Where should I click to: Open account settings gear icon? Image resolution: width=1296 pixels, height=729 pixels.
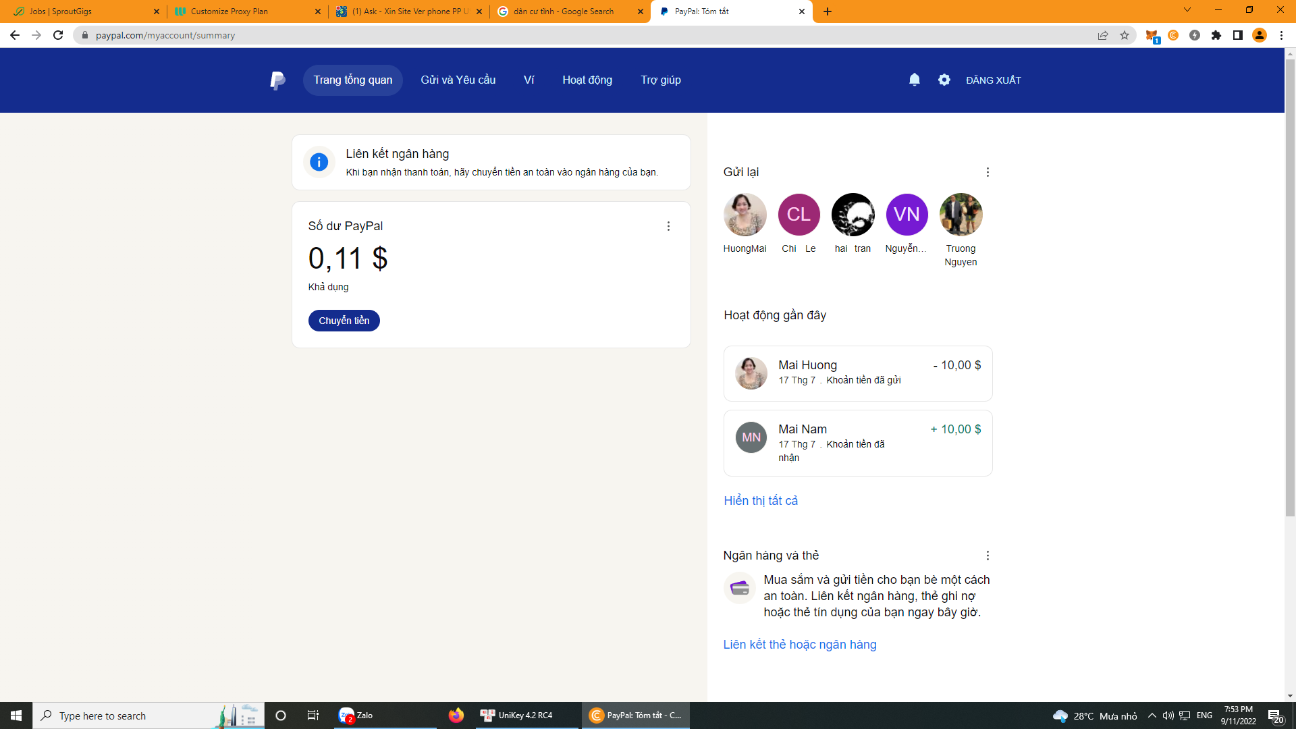tap(944, 80)
